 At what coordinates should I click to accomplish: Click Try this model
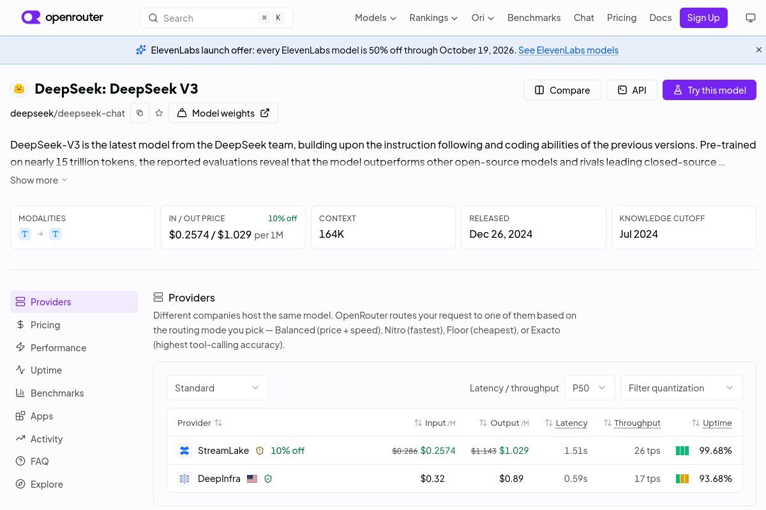point(709,90)
